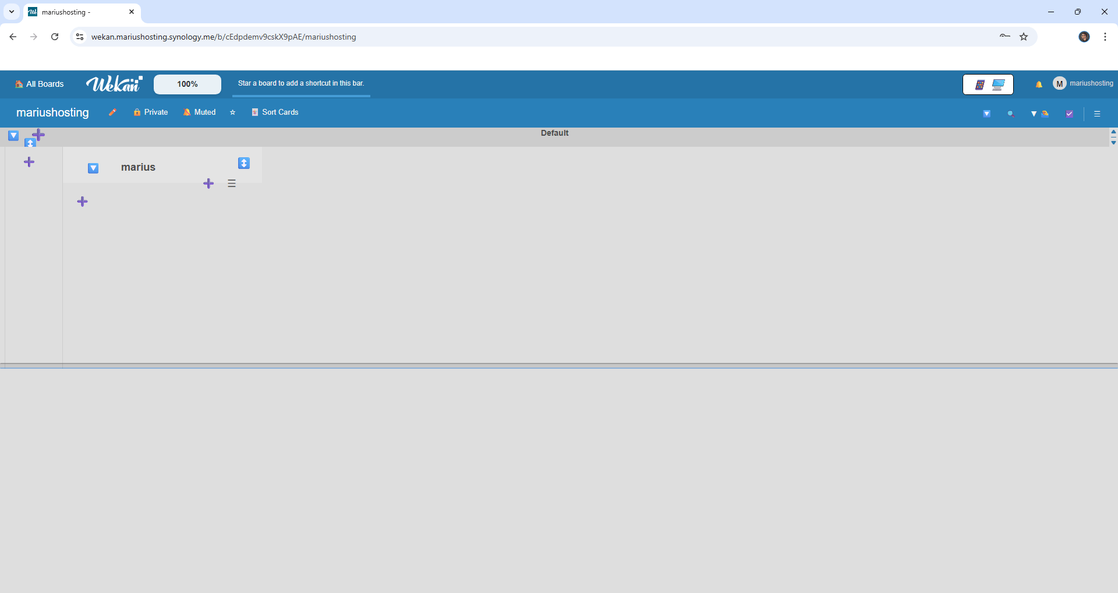This screenshot has width=1118, height=593.
Task: Collapse the marius list dropdown
Action: 93,168
